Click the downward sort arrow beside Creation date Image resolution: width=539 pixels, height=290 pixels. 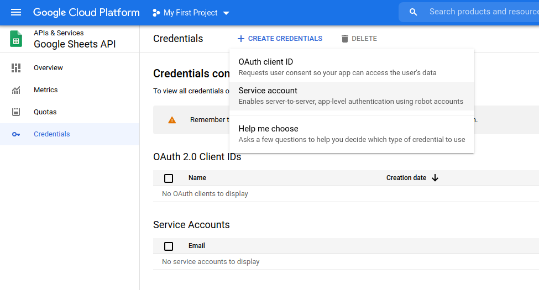435,178
